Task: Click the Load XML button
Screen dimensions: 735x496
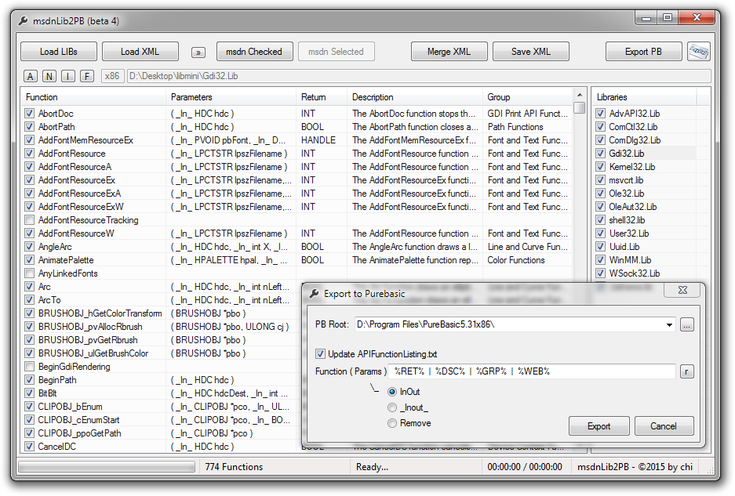Action: [140, 52]
